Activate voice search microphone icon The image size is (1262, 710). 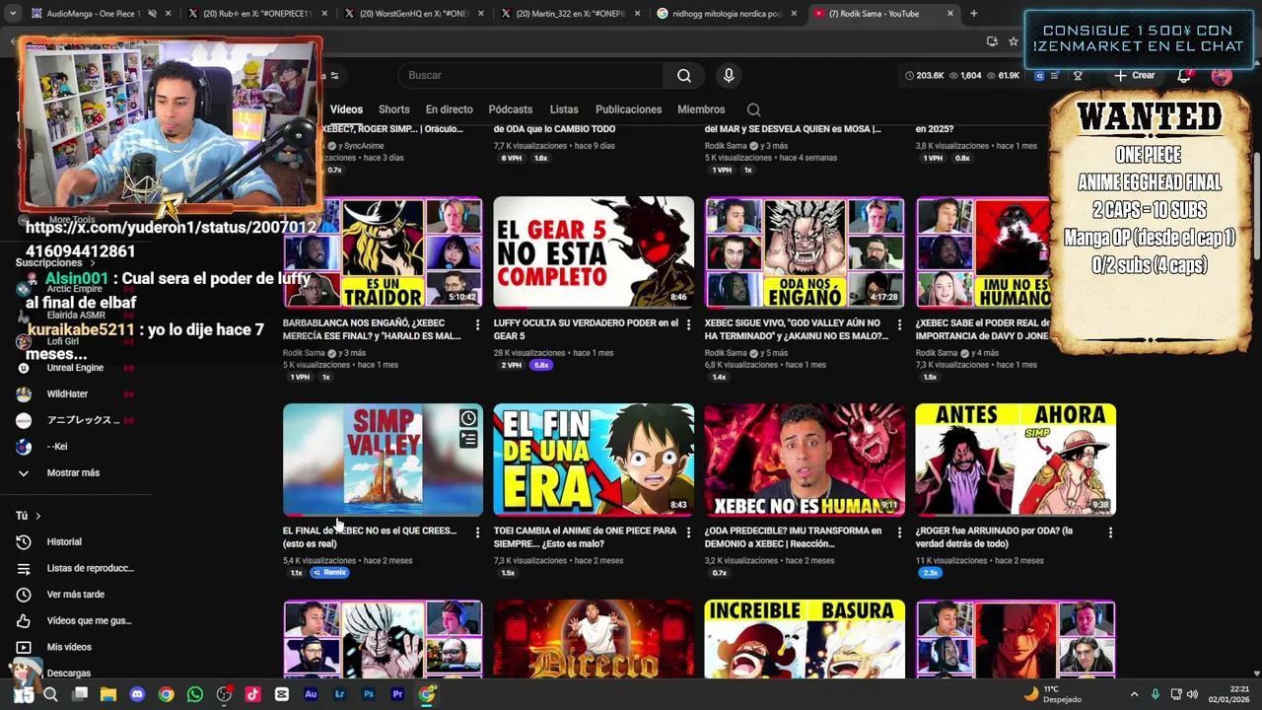coord(729,76)
